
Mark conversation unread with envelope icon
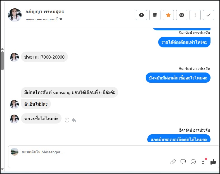(x=181, y=15)
